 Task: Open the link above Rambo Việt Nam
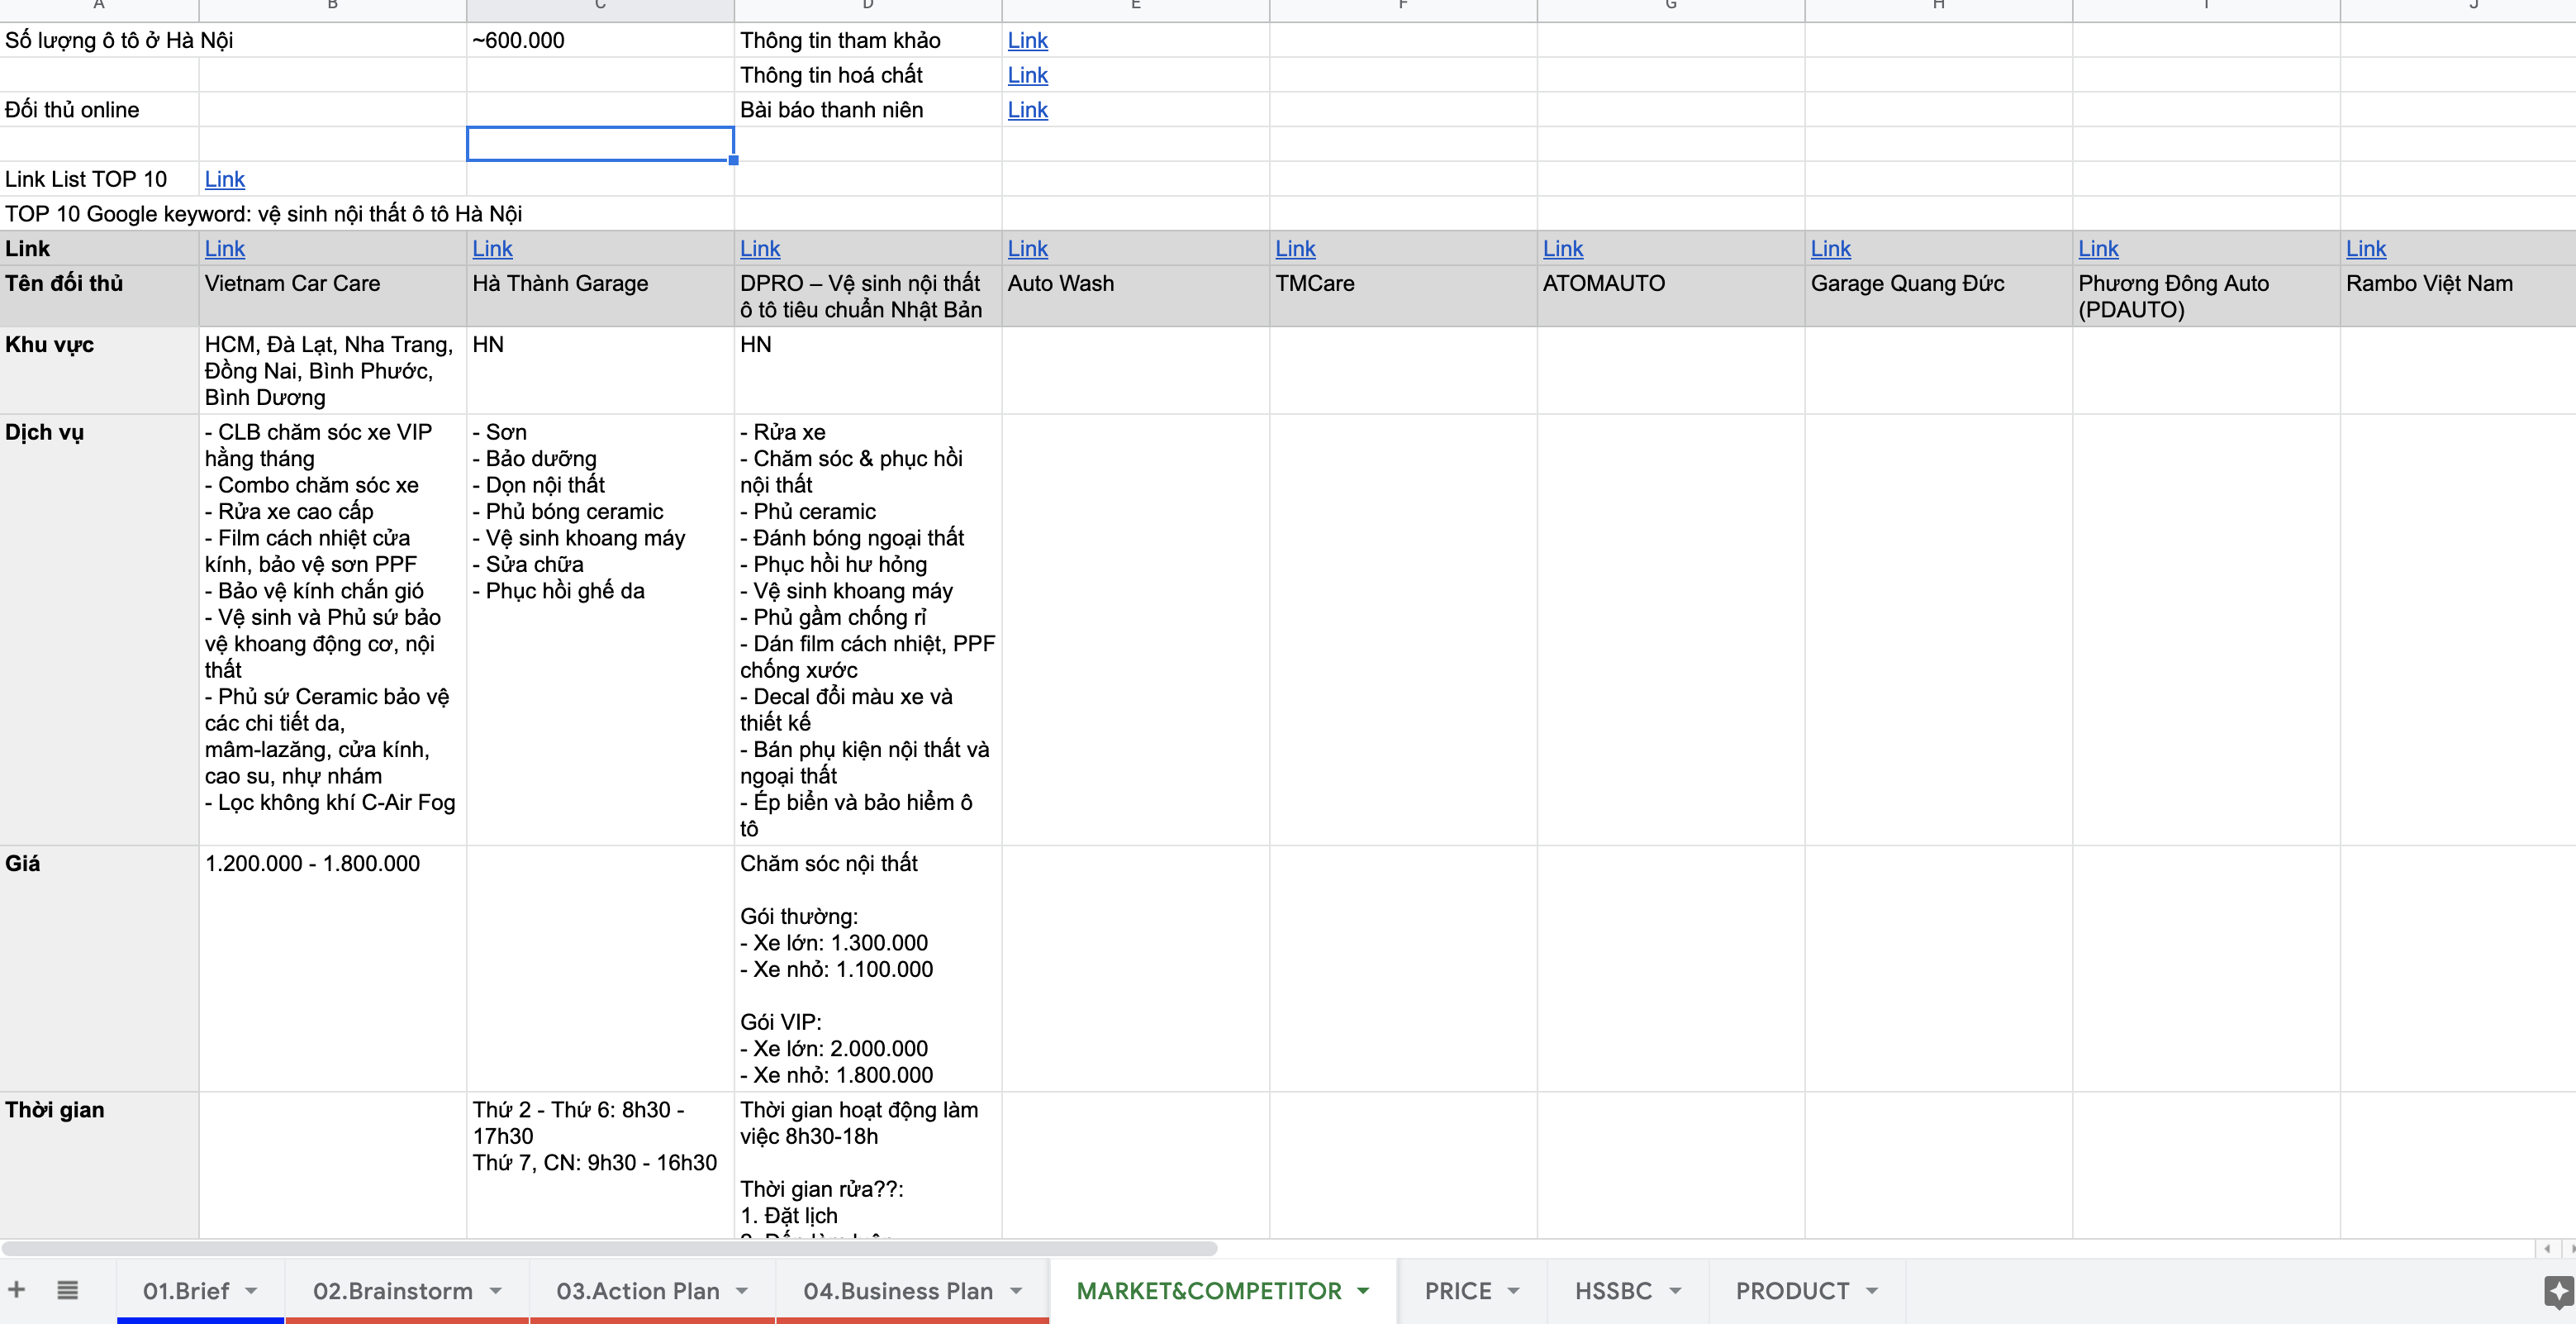click(2365, 249)
